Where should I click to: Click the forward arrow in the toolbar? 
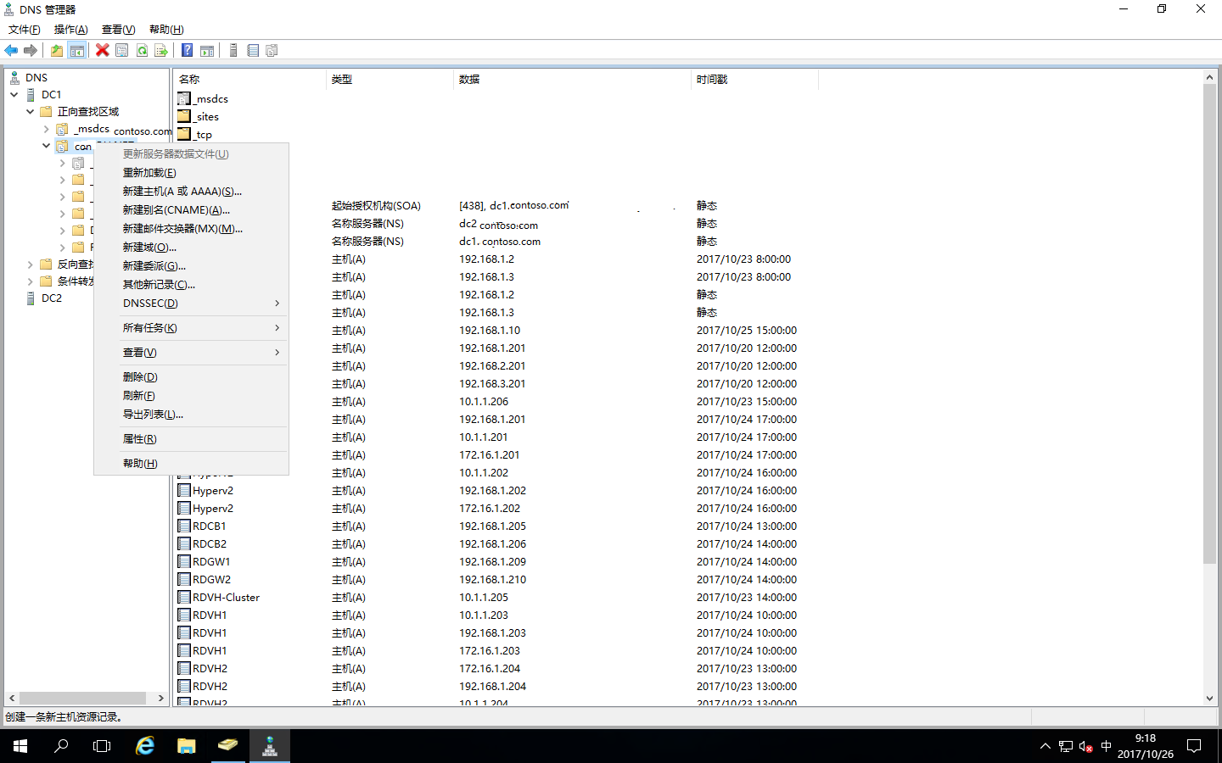pos(31,51)
